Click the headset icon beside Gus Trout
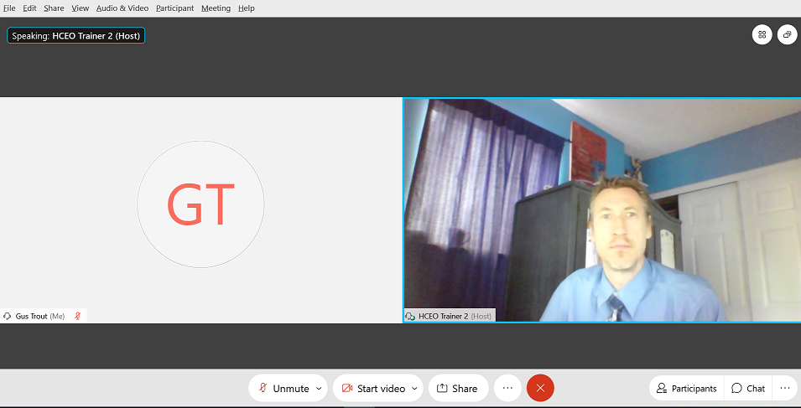801x408 pixels. [x=8, y=316]
